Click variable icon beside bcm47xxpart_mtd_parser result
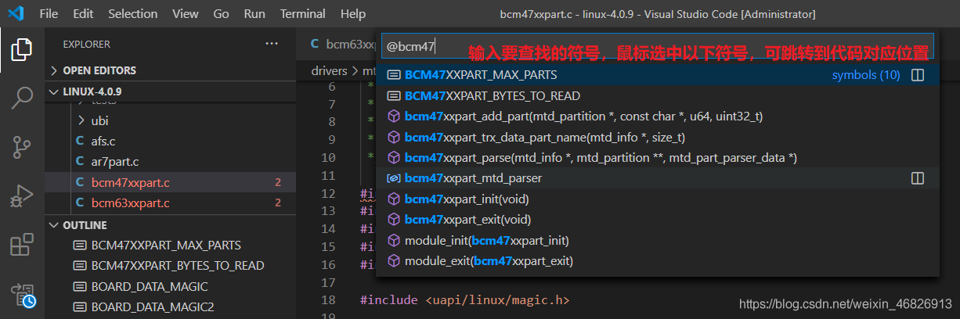The height and width of the screenshot is (319, 960). (x=395, y=178)
